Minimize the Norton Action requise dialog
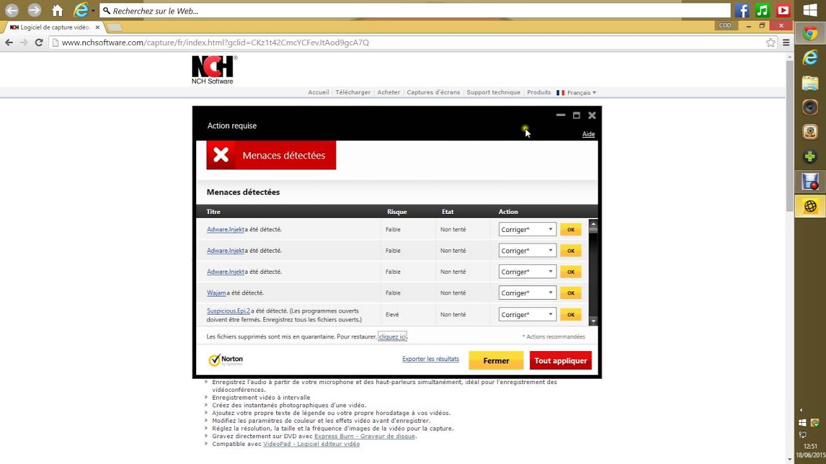 pos(561,115)
